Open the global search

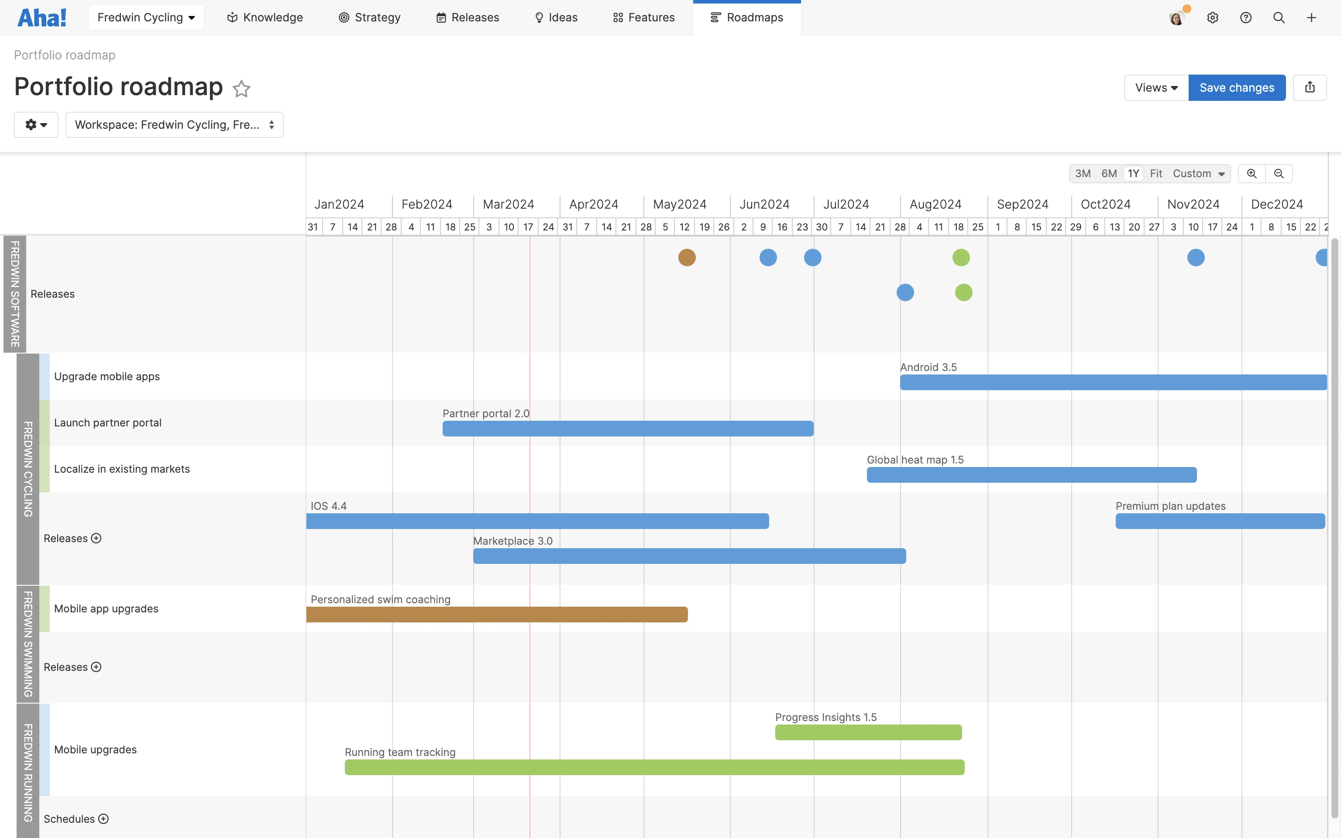(x=1279, y=17)
